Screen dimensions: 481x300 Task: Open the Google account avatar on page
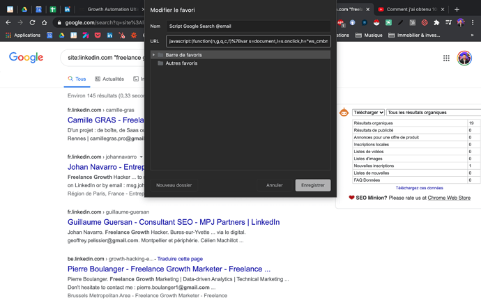coord(464,58)
